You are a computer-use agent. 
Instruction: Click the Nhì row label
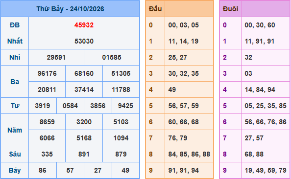coord(15,57)
